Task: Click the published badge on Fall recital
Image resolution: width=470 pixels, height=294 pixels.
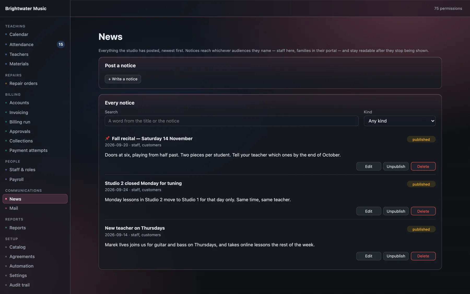Action: click(x=421, y=139)
